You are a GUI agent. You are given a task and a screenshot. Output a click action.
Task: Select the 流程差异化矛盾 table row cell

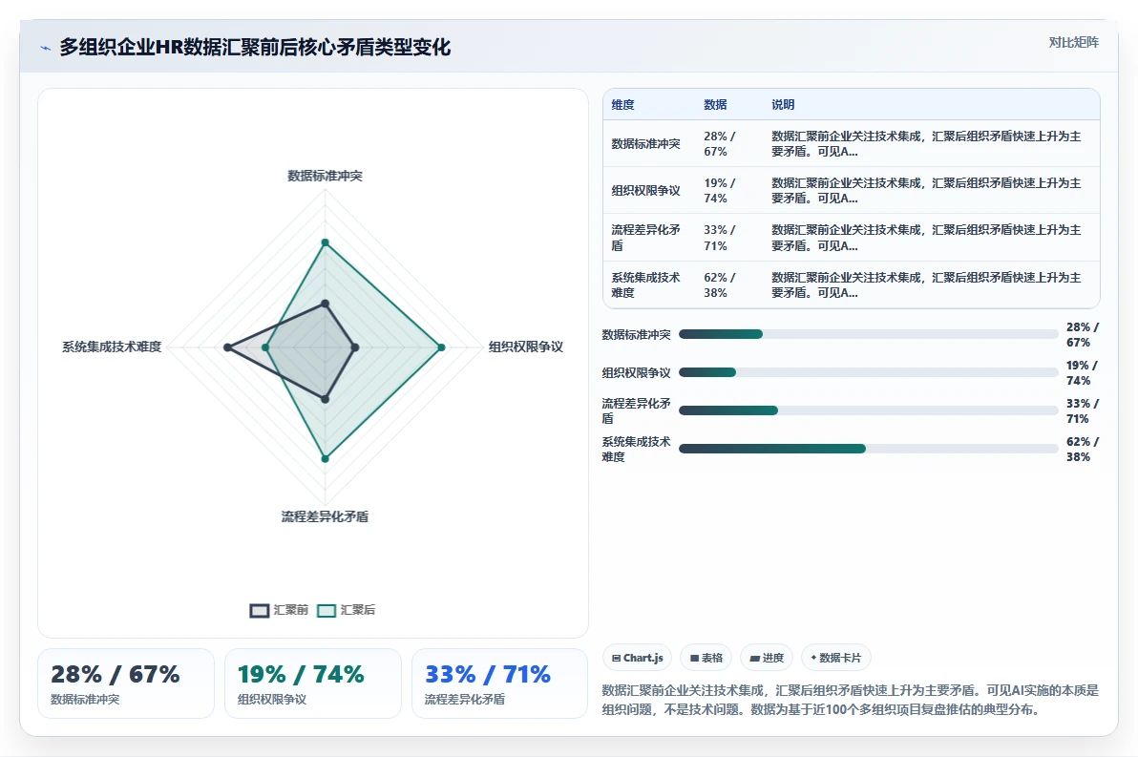(x=646, y=238)
